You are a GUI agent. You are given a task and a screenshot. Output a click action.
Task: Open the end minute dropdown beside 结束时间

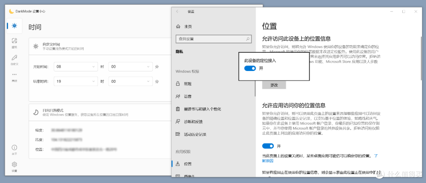[131, 81]
